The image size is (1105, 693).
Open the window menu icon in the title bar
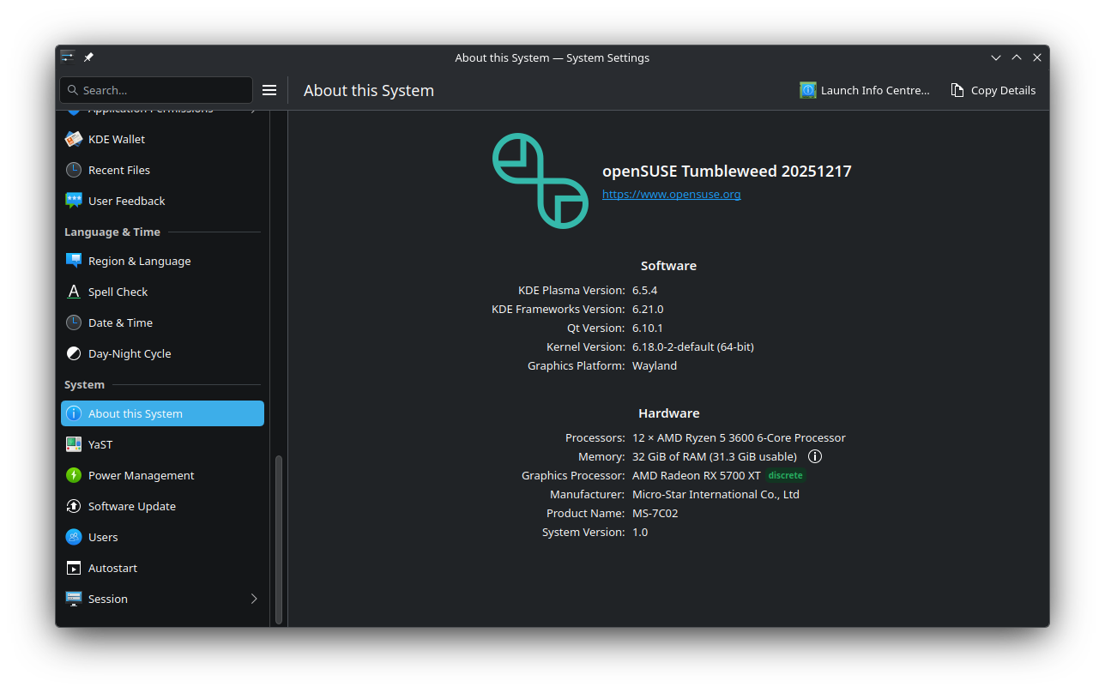(x=68, y=57)
